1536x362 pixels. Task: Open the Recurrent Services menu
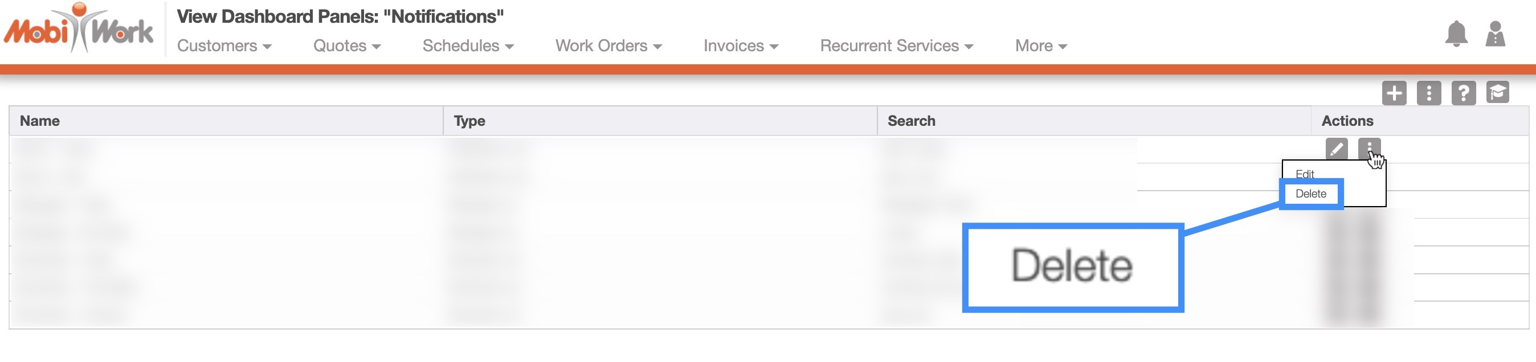coord(896,46)
